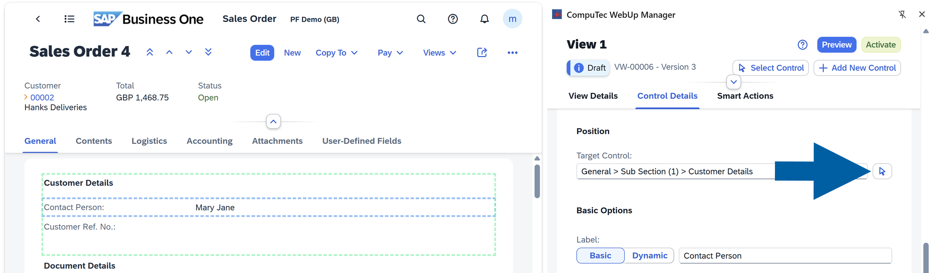Open the Copy To dropdown
Image resolution: width=936 pixels, height=273 pixels.
click(336, 53)
